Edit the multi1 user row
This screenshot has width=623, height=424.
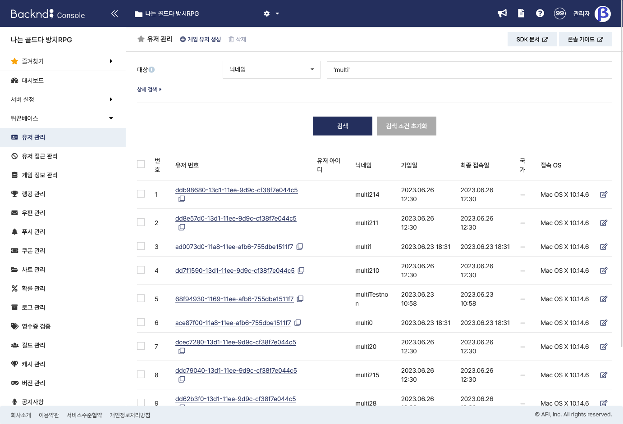(x=604, y=247)
